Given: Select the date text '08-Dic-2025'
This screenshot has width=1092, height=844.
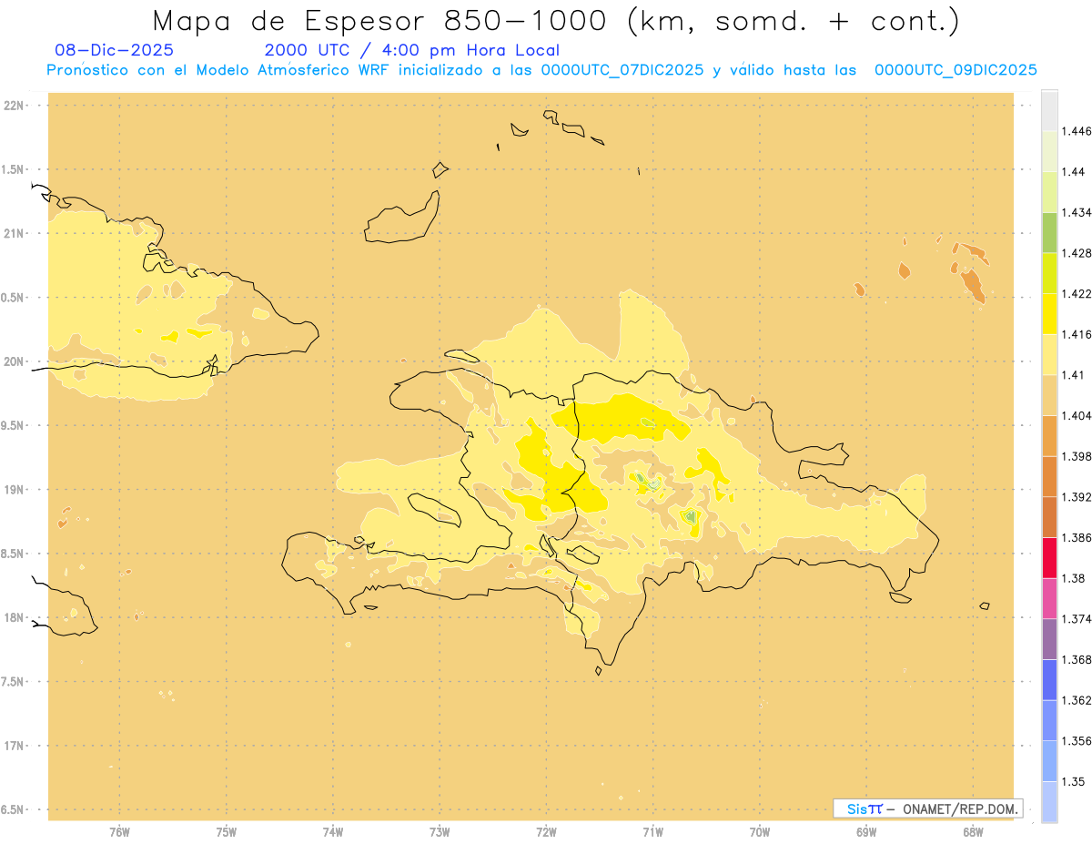Looking at the screenshot, I should coord(115,50).
